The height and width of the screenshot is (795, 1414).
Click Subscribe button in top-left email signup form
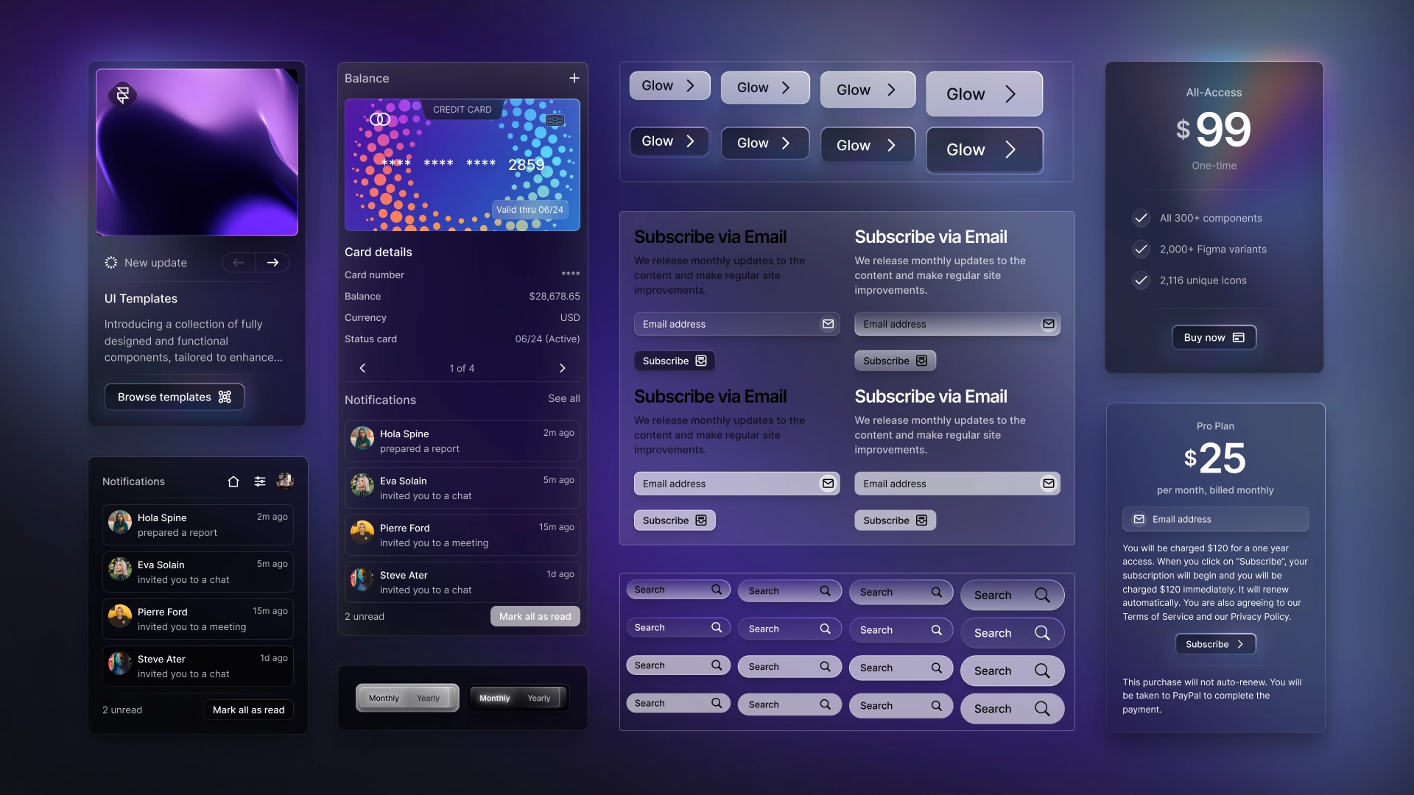[x=674, y=360]
